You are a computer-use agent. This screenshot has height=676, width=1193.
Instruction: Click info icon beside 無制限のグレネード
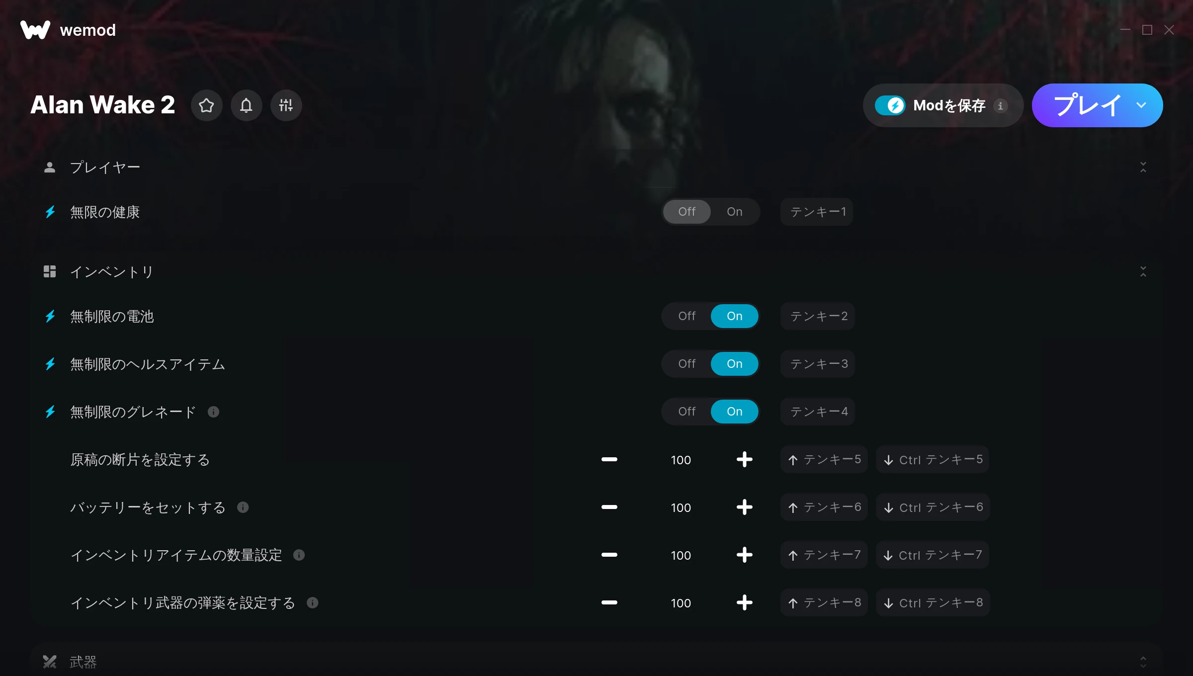pyautogui.click(x=213, y=412)
